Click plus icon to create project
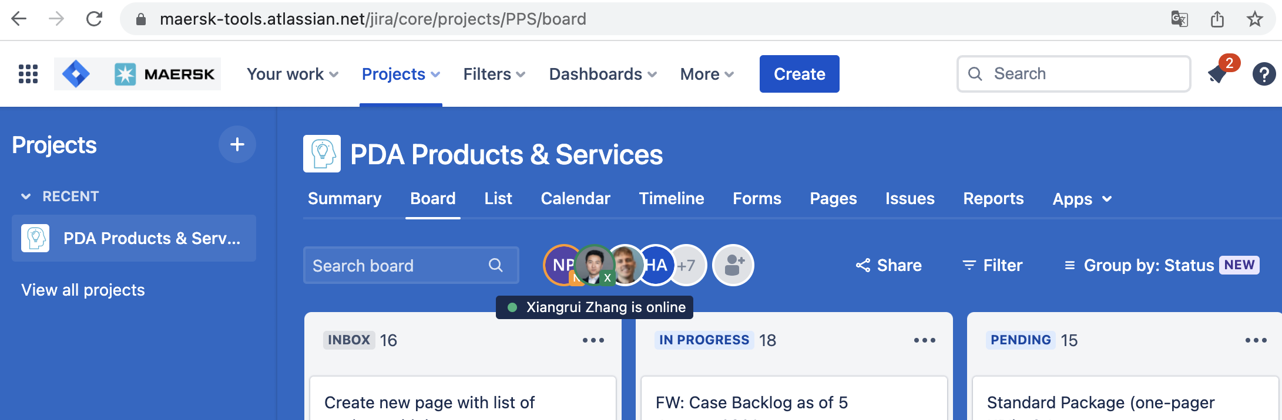The width and height of the screenshot is (1282, 420). [237, 144]
